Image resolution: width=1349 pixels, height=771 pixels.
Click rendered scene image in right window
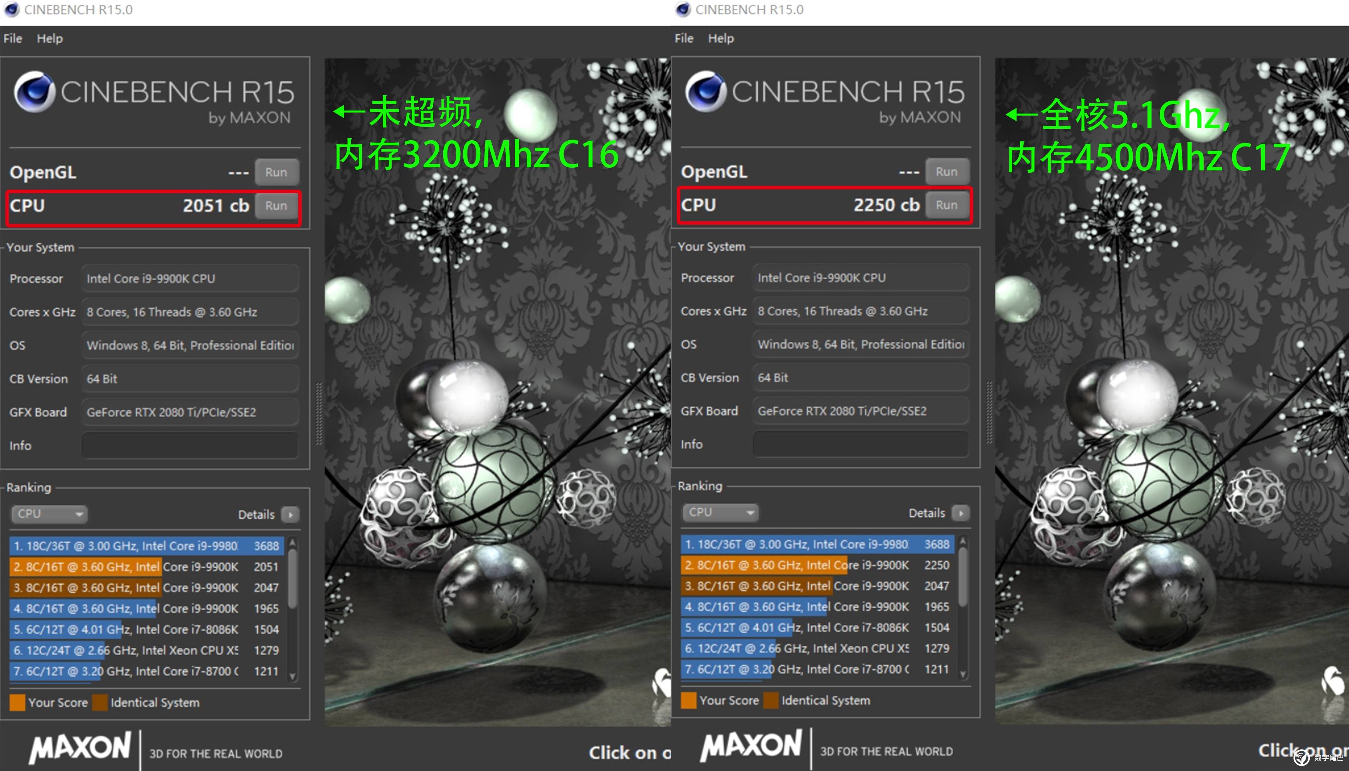pyautogui.click(x=1172, y=391)
